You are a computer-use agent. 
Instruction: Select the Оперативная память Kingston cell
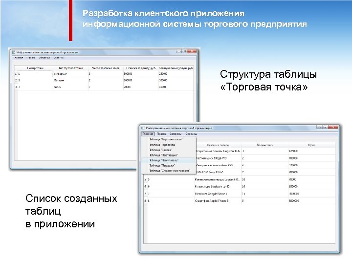pyautogui.click(x=218, y=151)
